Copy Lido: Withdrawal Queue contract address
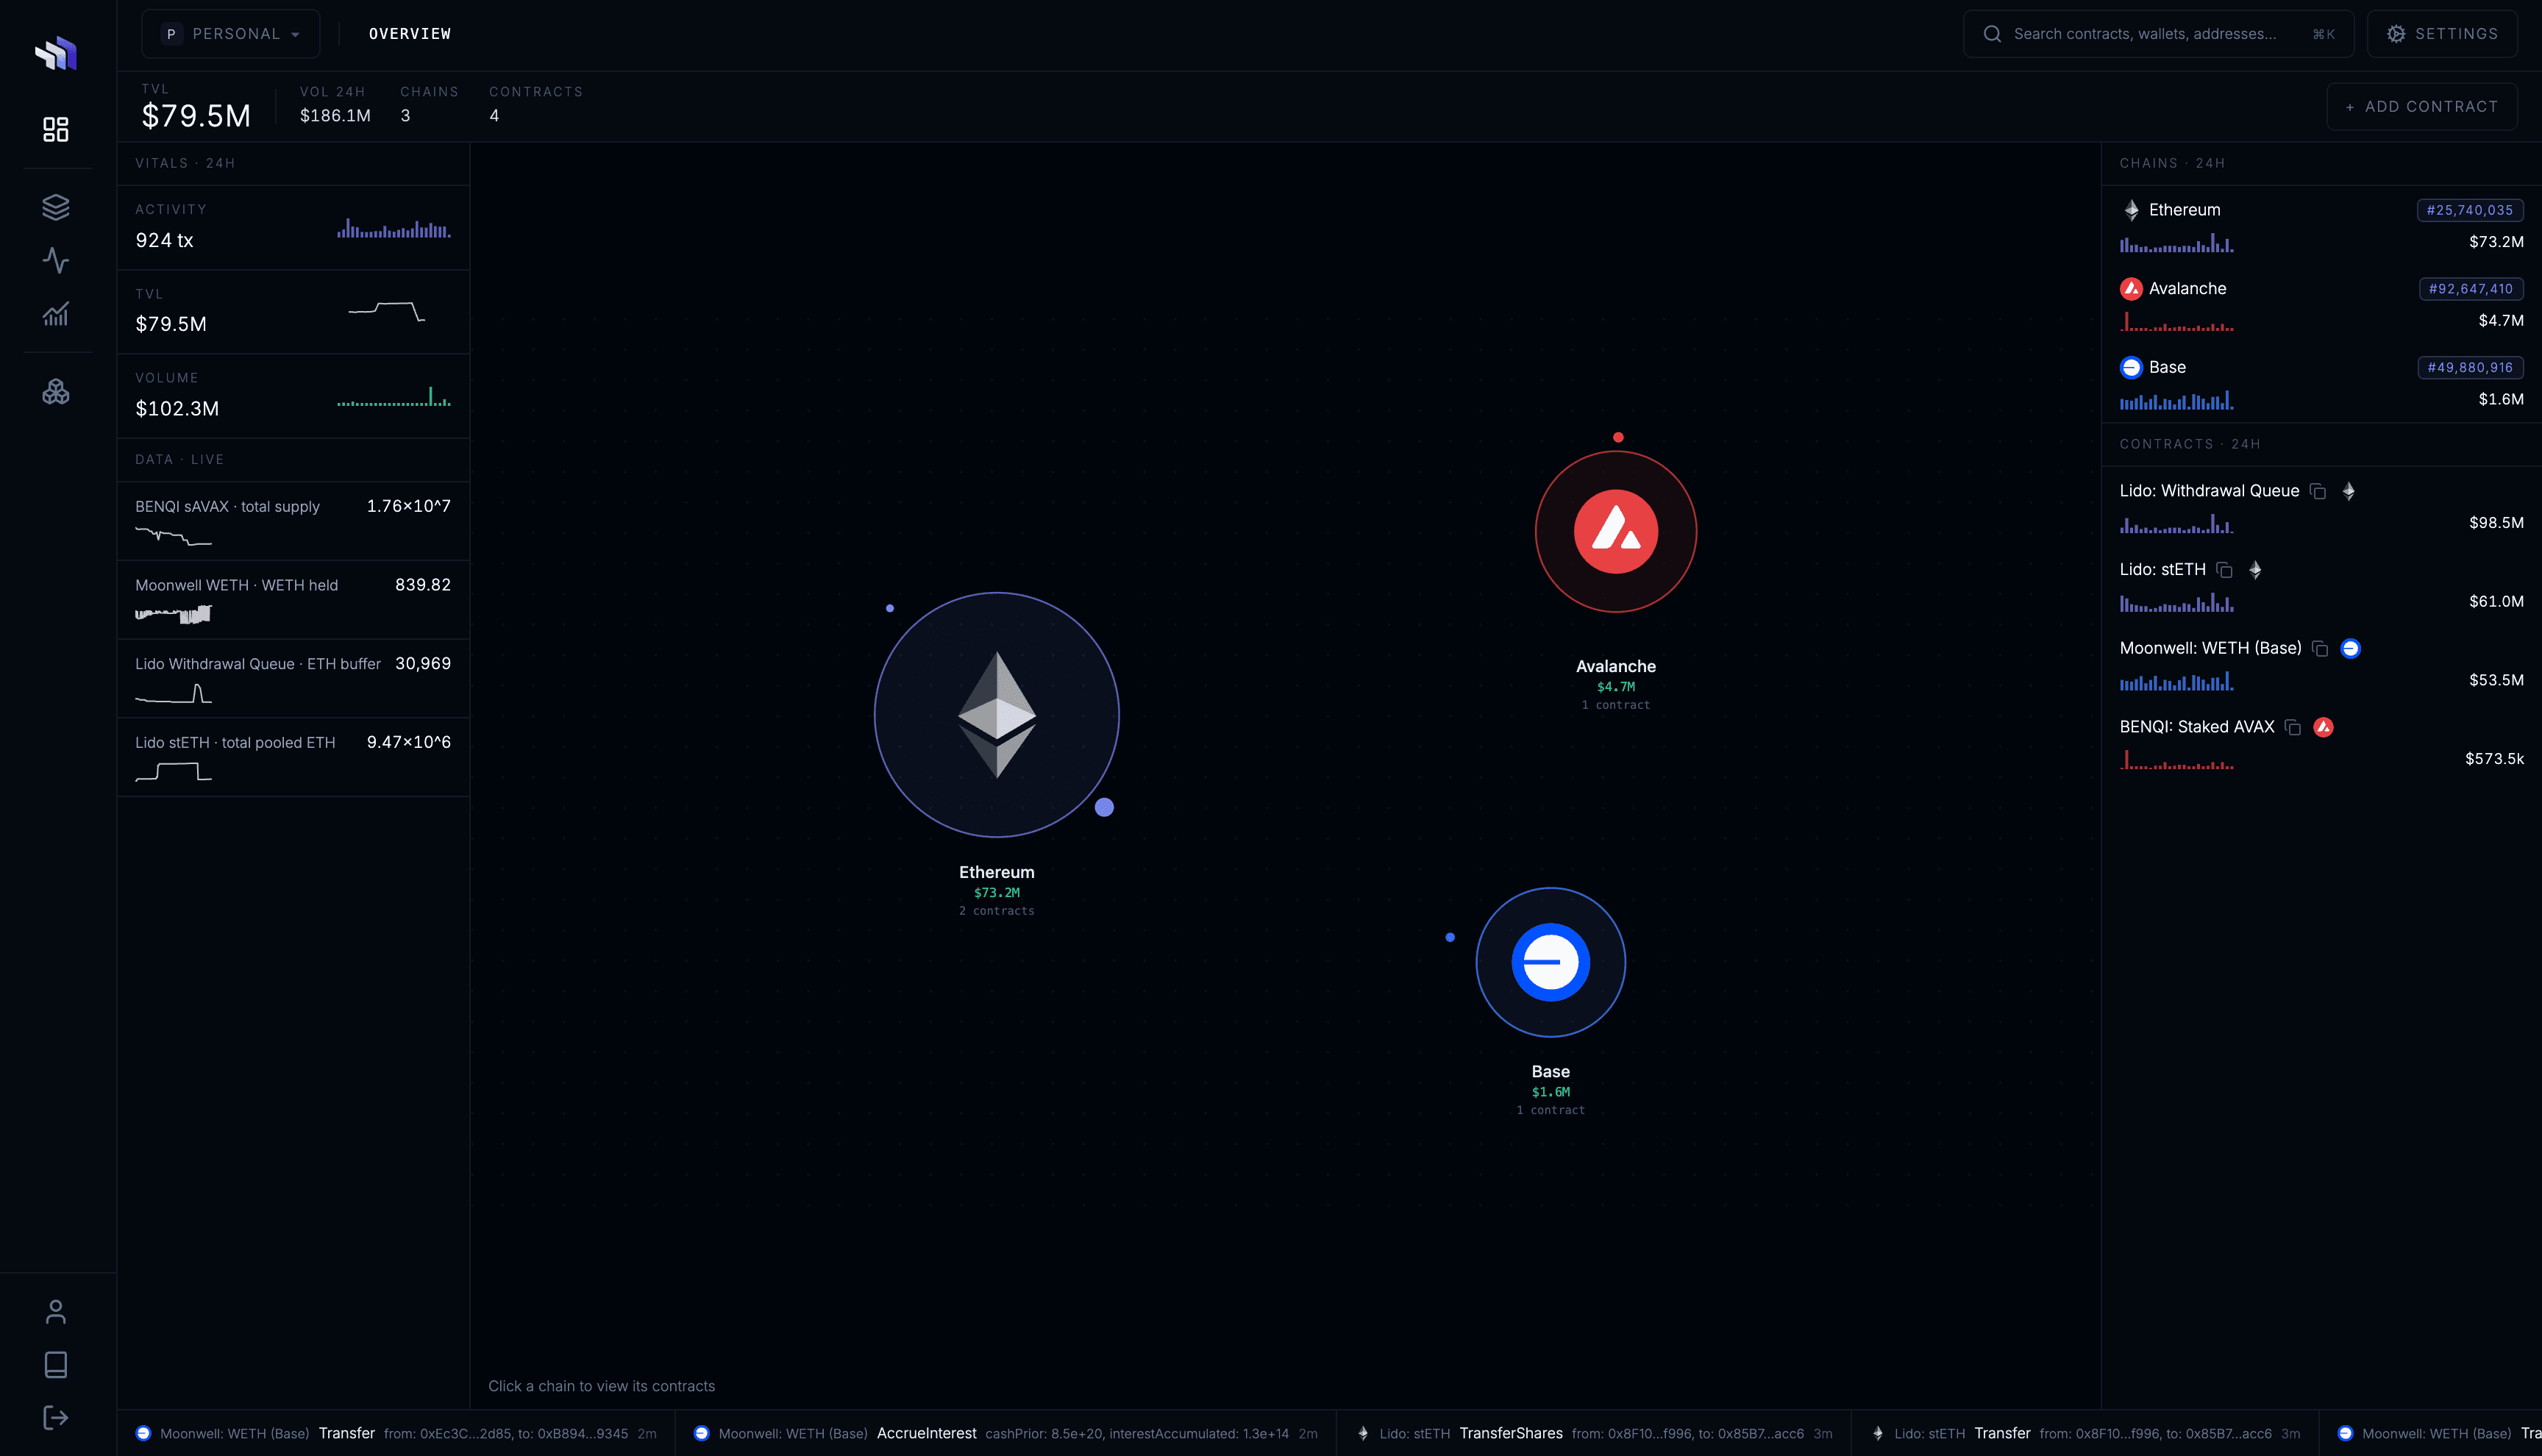2542x1456 pixels. (2318, 491)
